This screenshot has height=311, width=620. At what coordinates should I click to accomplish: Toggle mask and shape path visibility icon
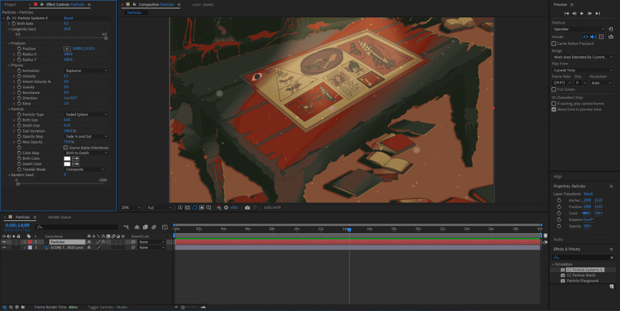[194, 208]
